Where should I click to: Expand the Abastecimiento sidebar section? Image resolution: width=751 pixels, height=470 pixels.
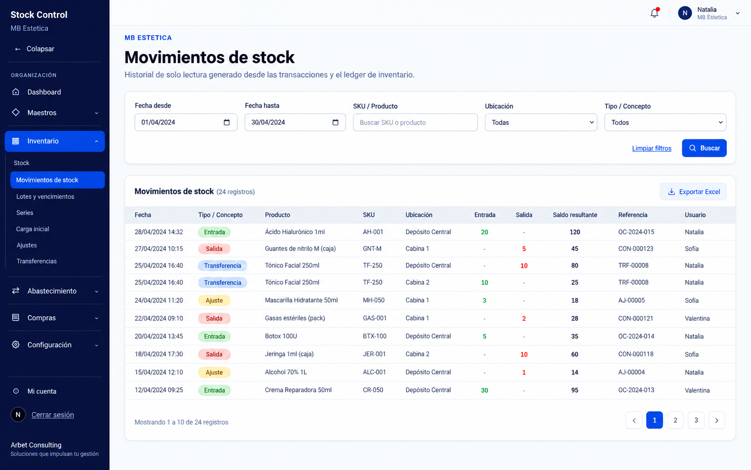[56, 291]
